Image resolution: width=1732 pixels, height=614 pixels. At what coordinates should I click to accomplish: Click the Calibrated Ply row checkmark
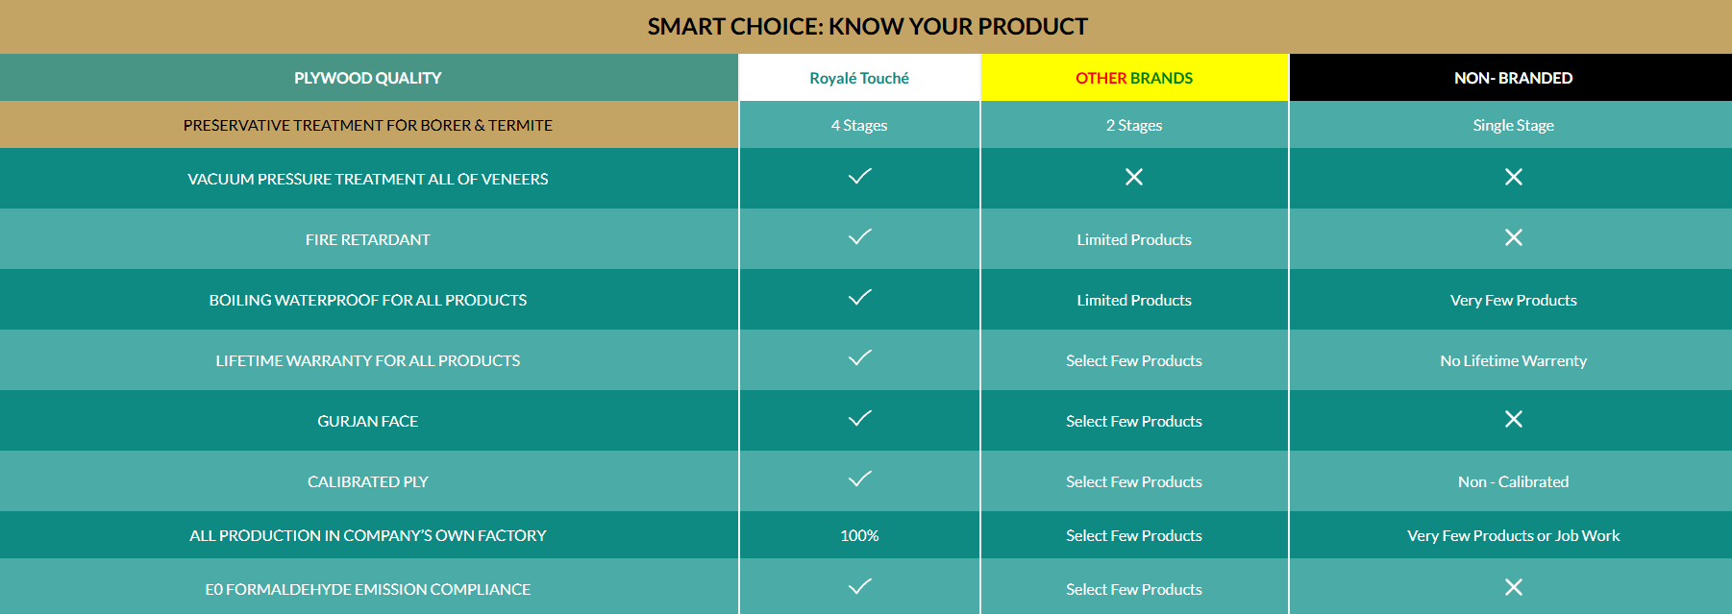point(859,479)
